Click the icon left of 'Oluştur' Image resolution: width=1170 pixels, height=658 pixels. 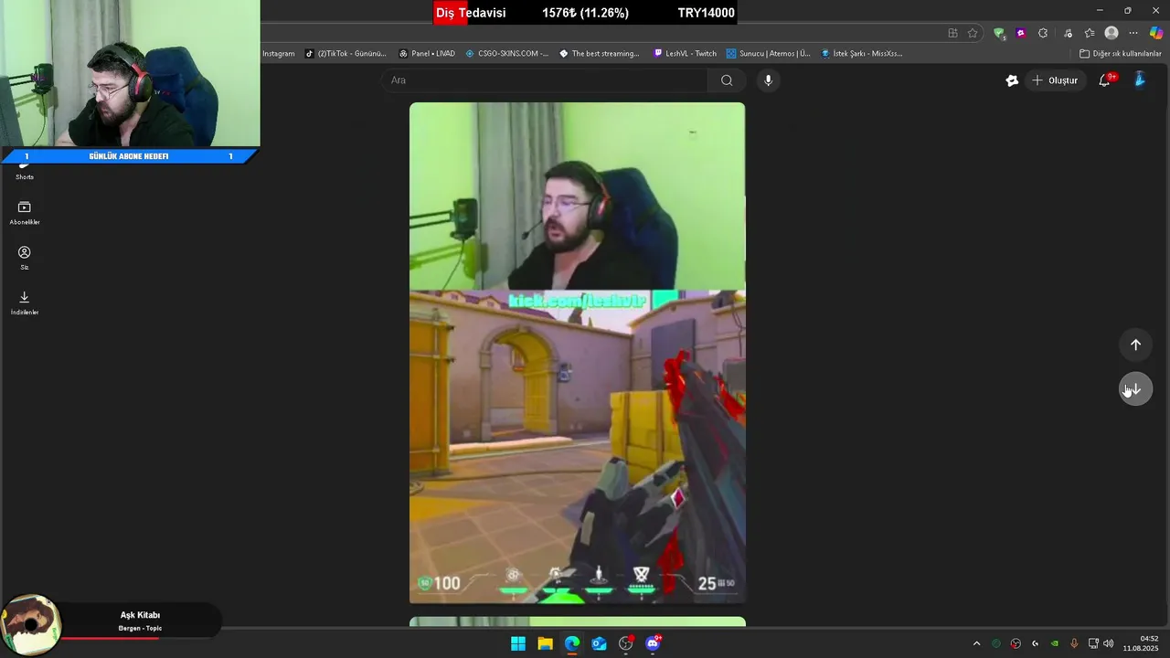click(1012, 80)
